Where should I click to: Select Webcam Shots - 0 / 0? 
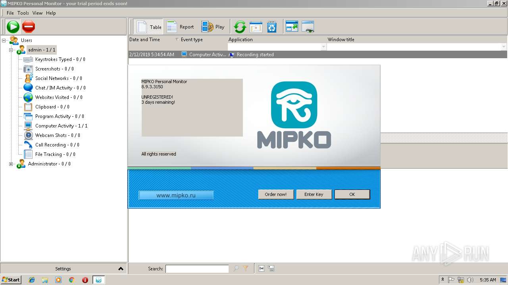click(x=58, y=135)
